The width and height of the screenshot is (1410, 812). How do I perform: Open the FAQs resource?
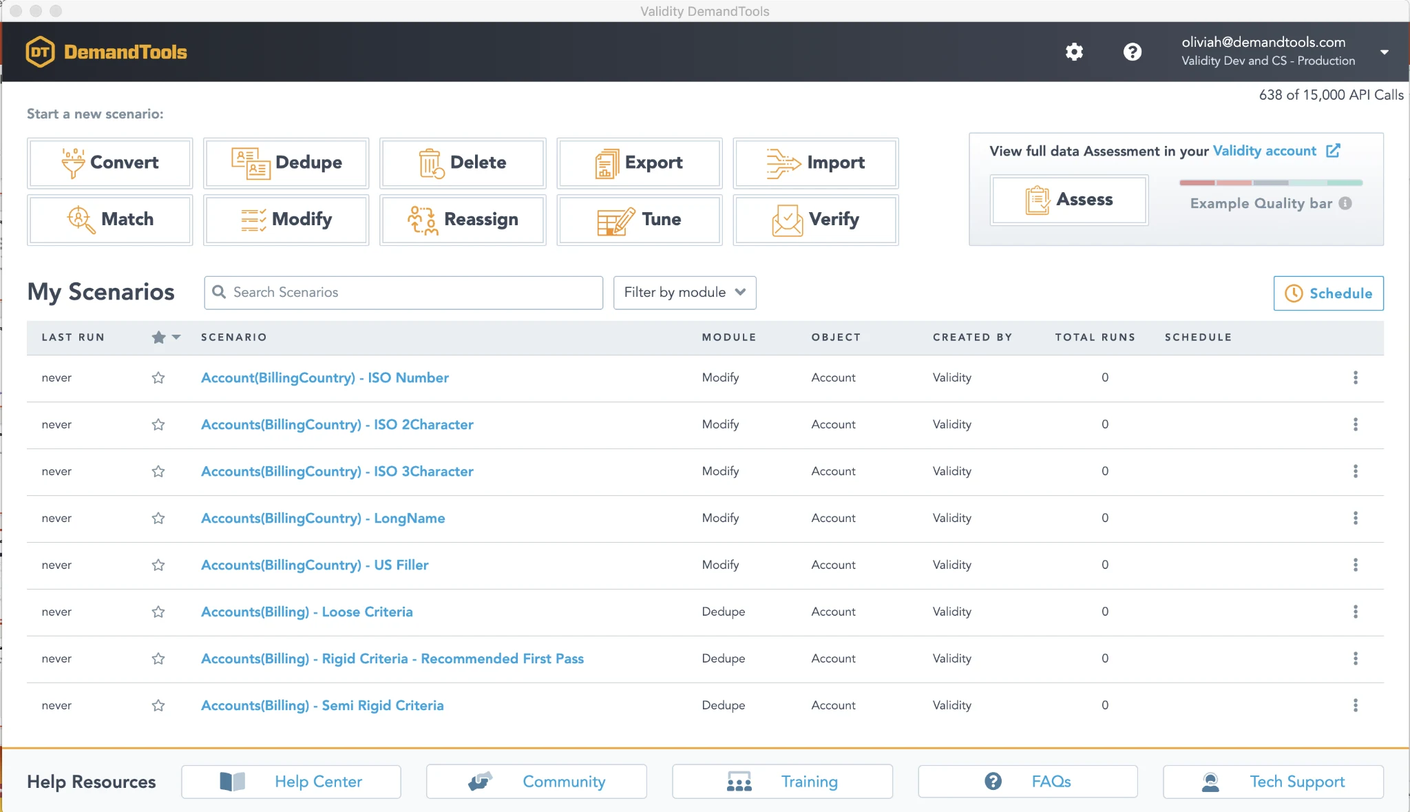tap(1028, 782)
